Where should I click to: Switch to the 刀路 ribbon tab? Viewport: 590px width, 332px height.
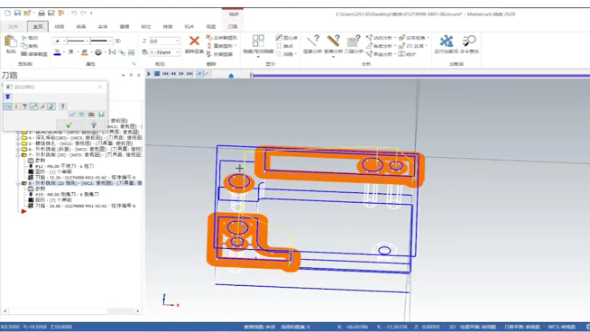click(232, 27)
